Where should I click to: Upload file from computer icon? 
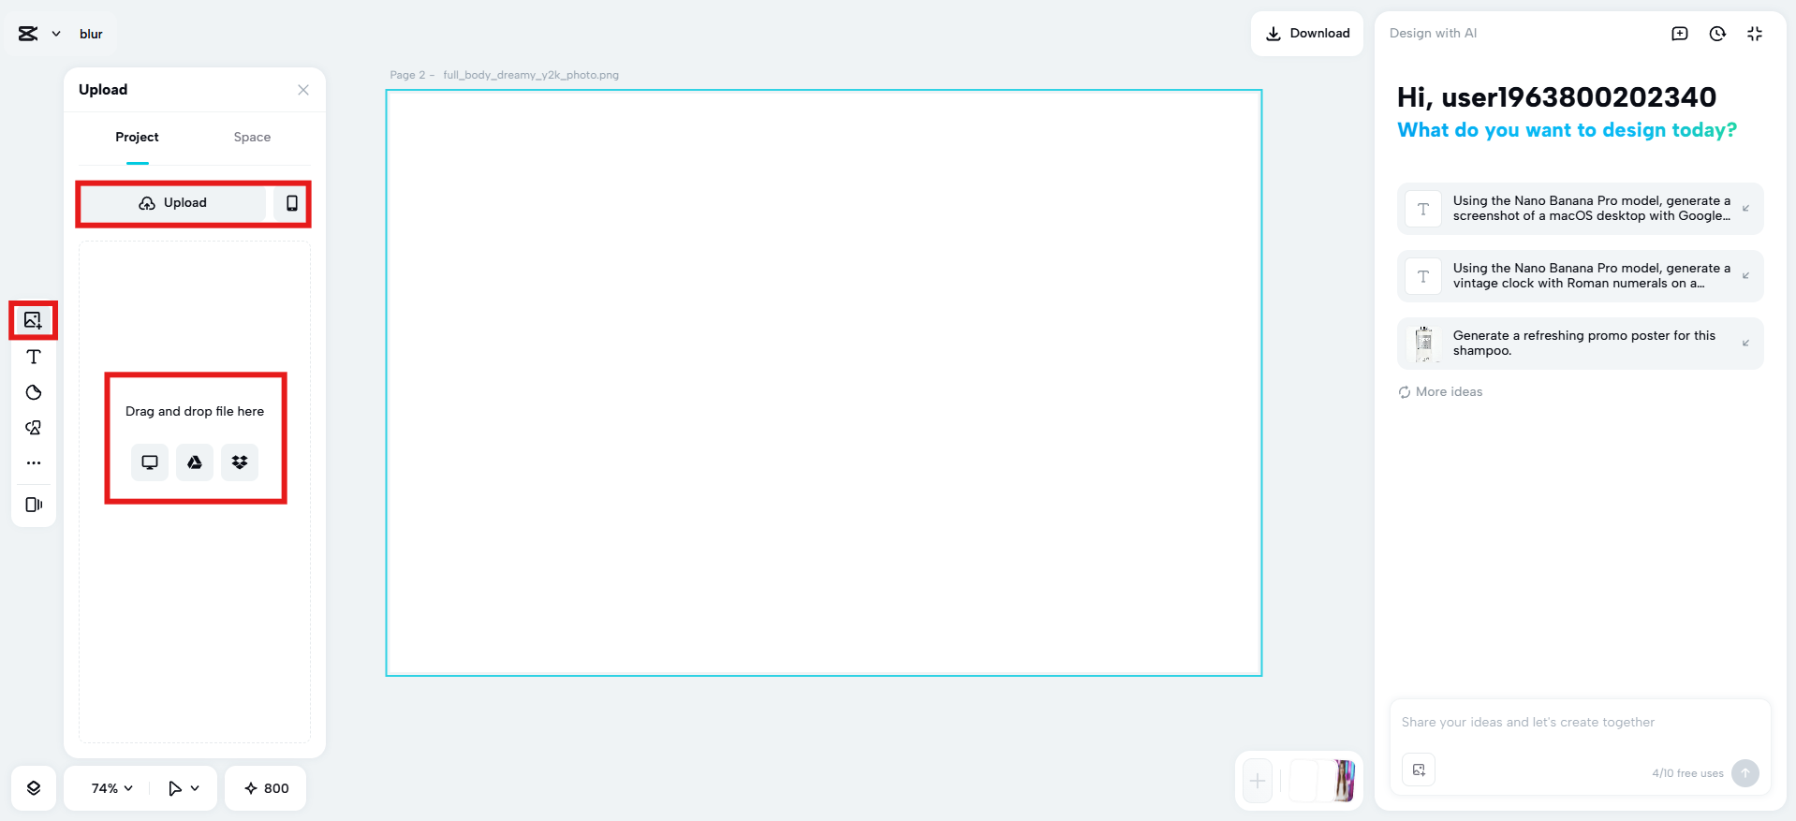[x=150, y=462]
